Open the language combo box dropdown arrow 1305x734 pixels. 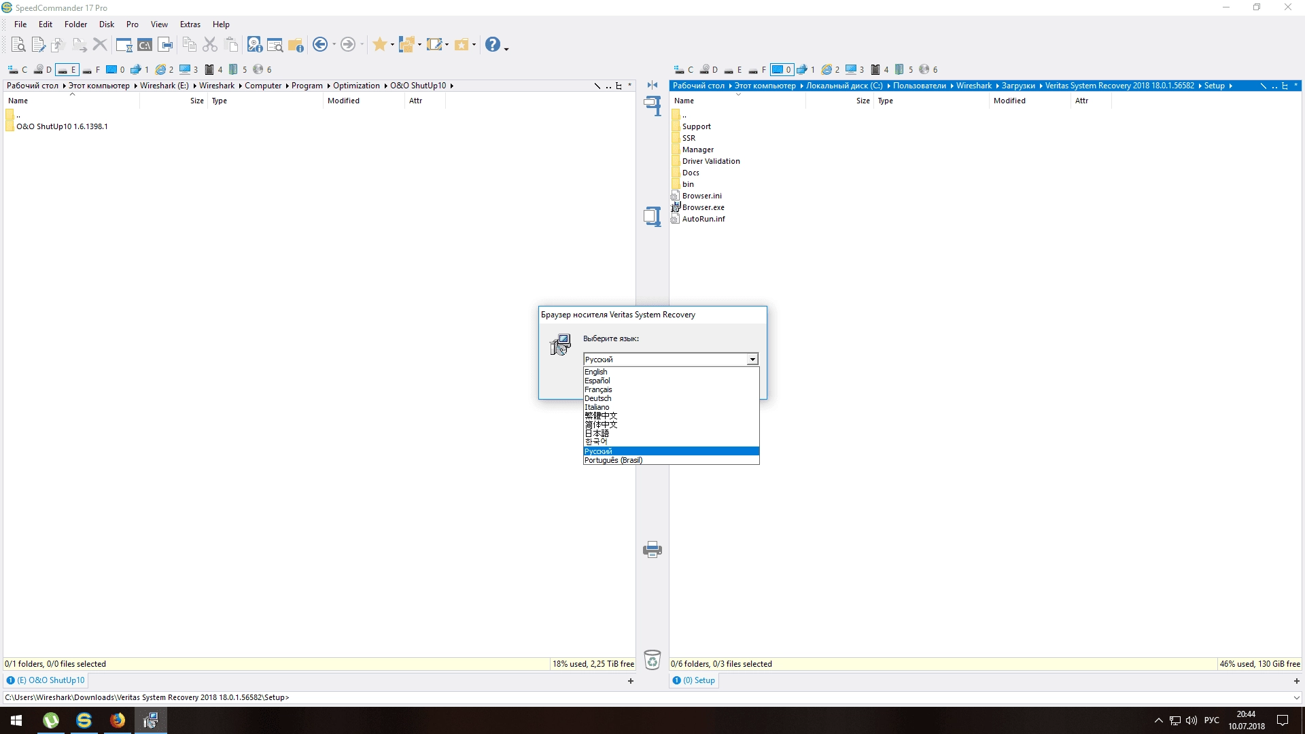point(752,359)
